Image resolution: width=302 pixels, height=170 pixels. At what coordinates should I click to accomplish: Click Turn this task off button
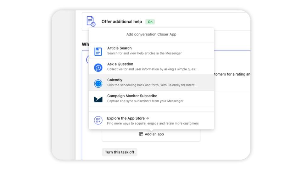point(120,152)
